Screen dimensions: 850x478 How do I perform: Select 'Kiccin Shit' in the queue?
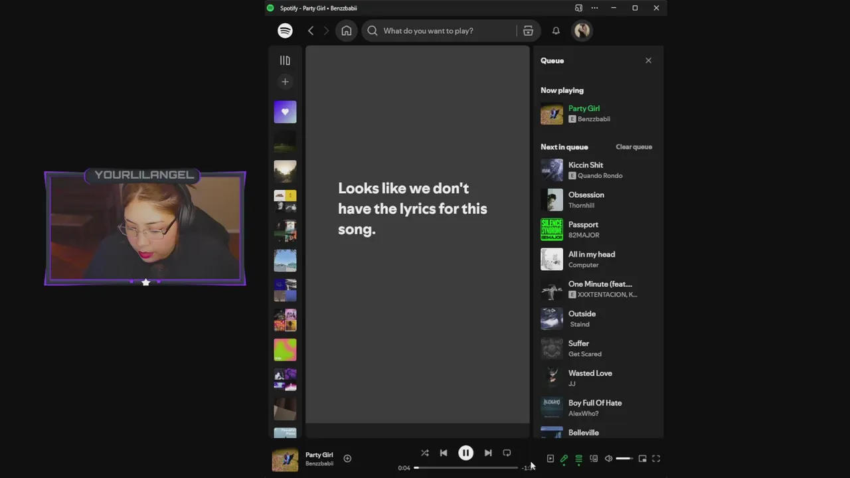point(598,170)
